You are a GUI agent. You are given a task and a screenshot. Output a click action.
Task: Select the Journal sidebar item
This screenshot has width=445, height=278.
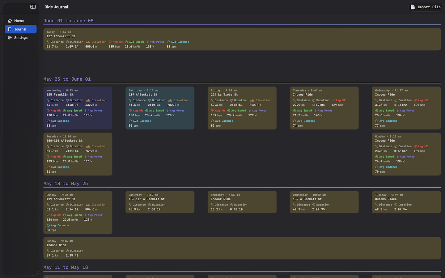tap(21, 29)
